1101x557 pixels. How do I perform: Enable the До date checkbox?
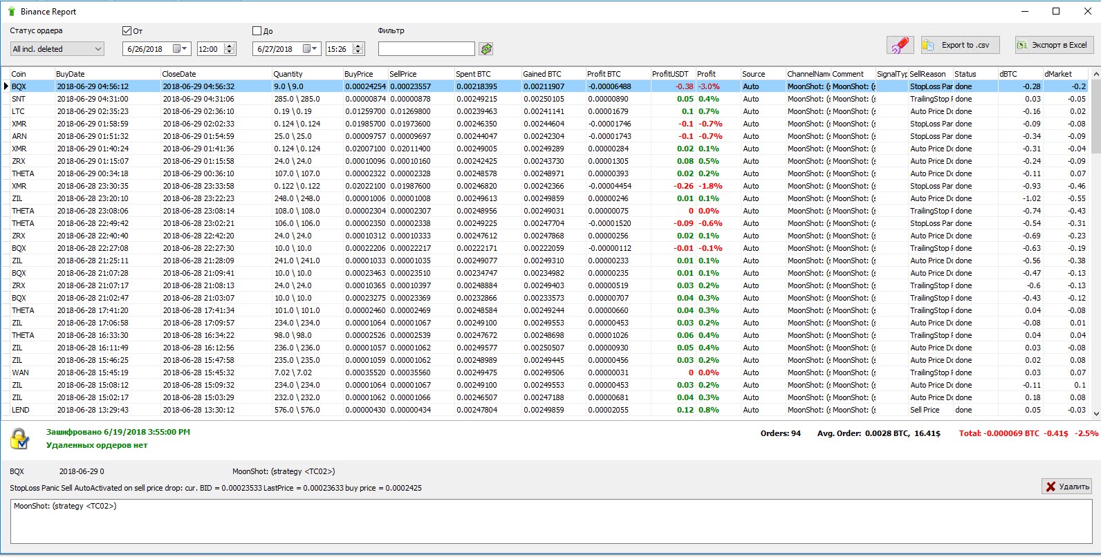[257, 31]
